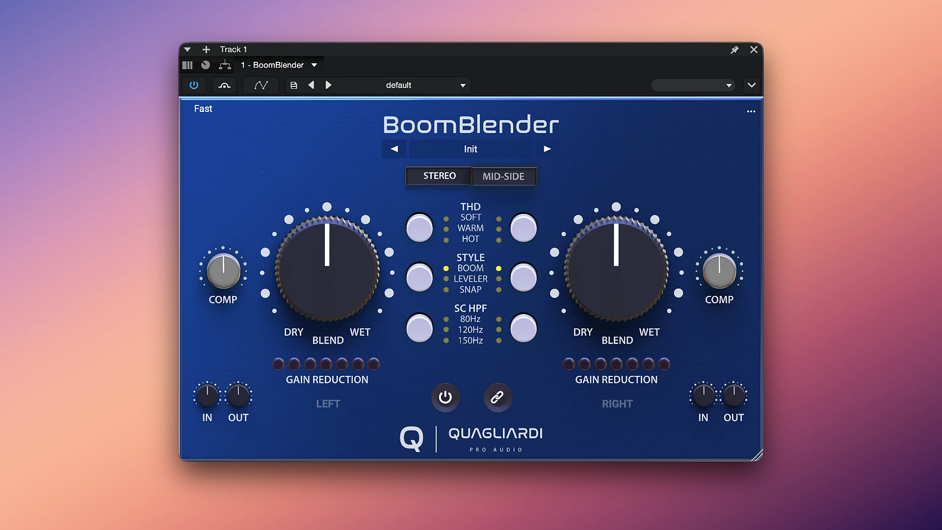Switch to MID-SIDE mode
This screenshot has width=942, height=530.
click(504, 177)
